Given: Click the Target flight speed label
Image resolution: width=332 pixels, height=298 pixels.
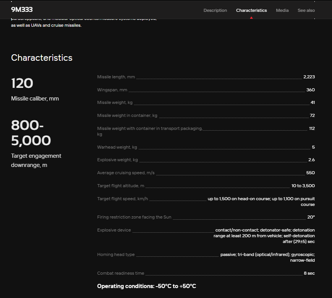Looking at the screenshot, I should click(123, 199).
